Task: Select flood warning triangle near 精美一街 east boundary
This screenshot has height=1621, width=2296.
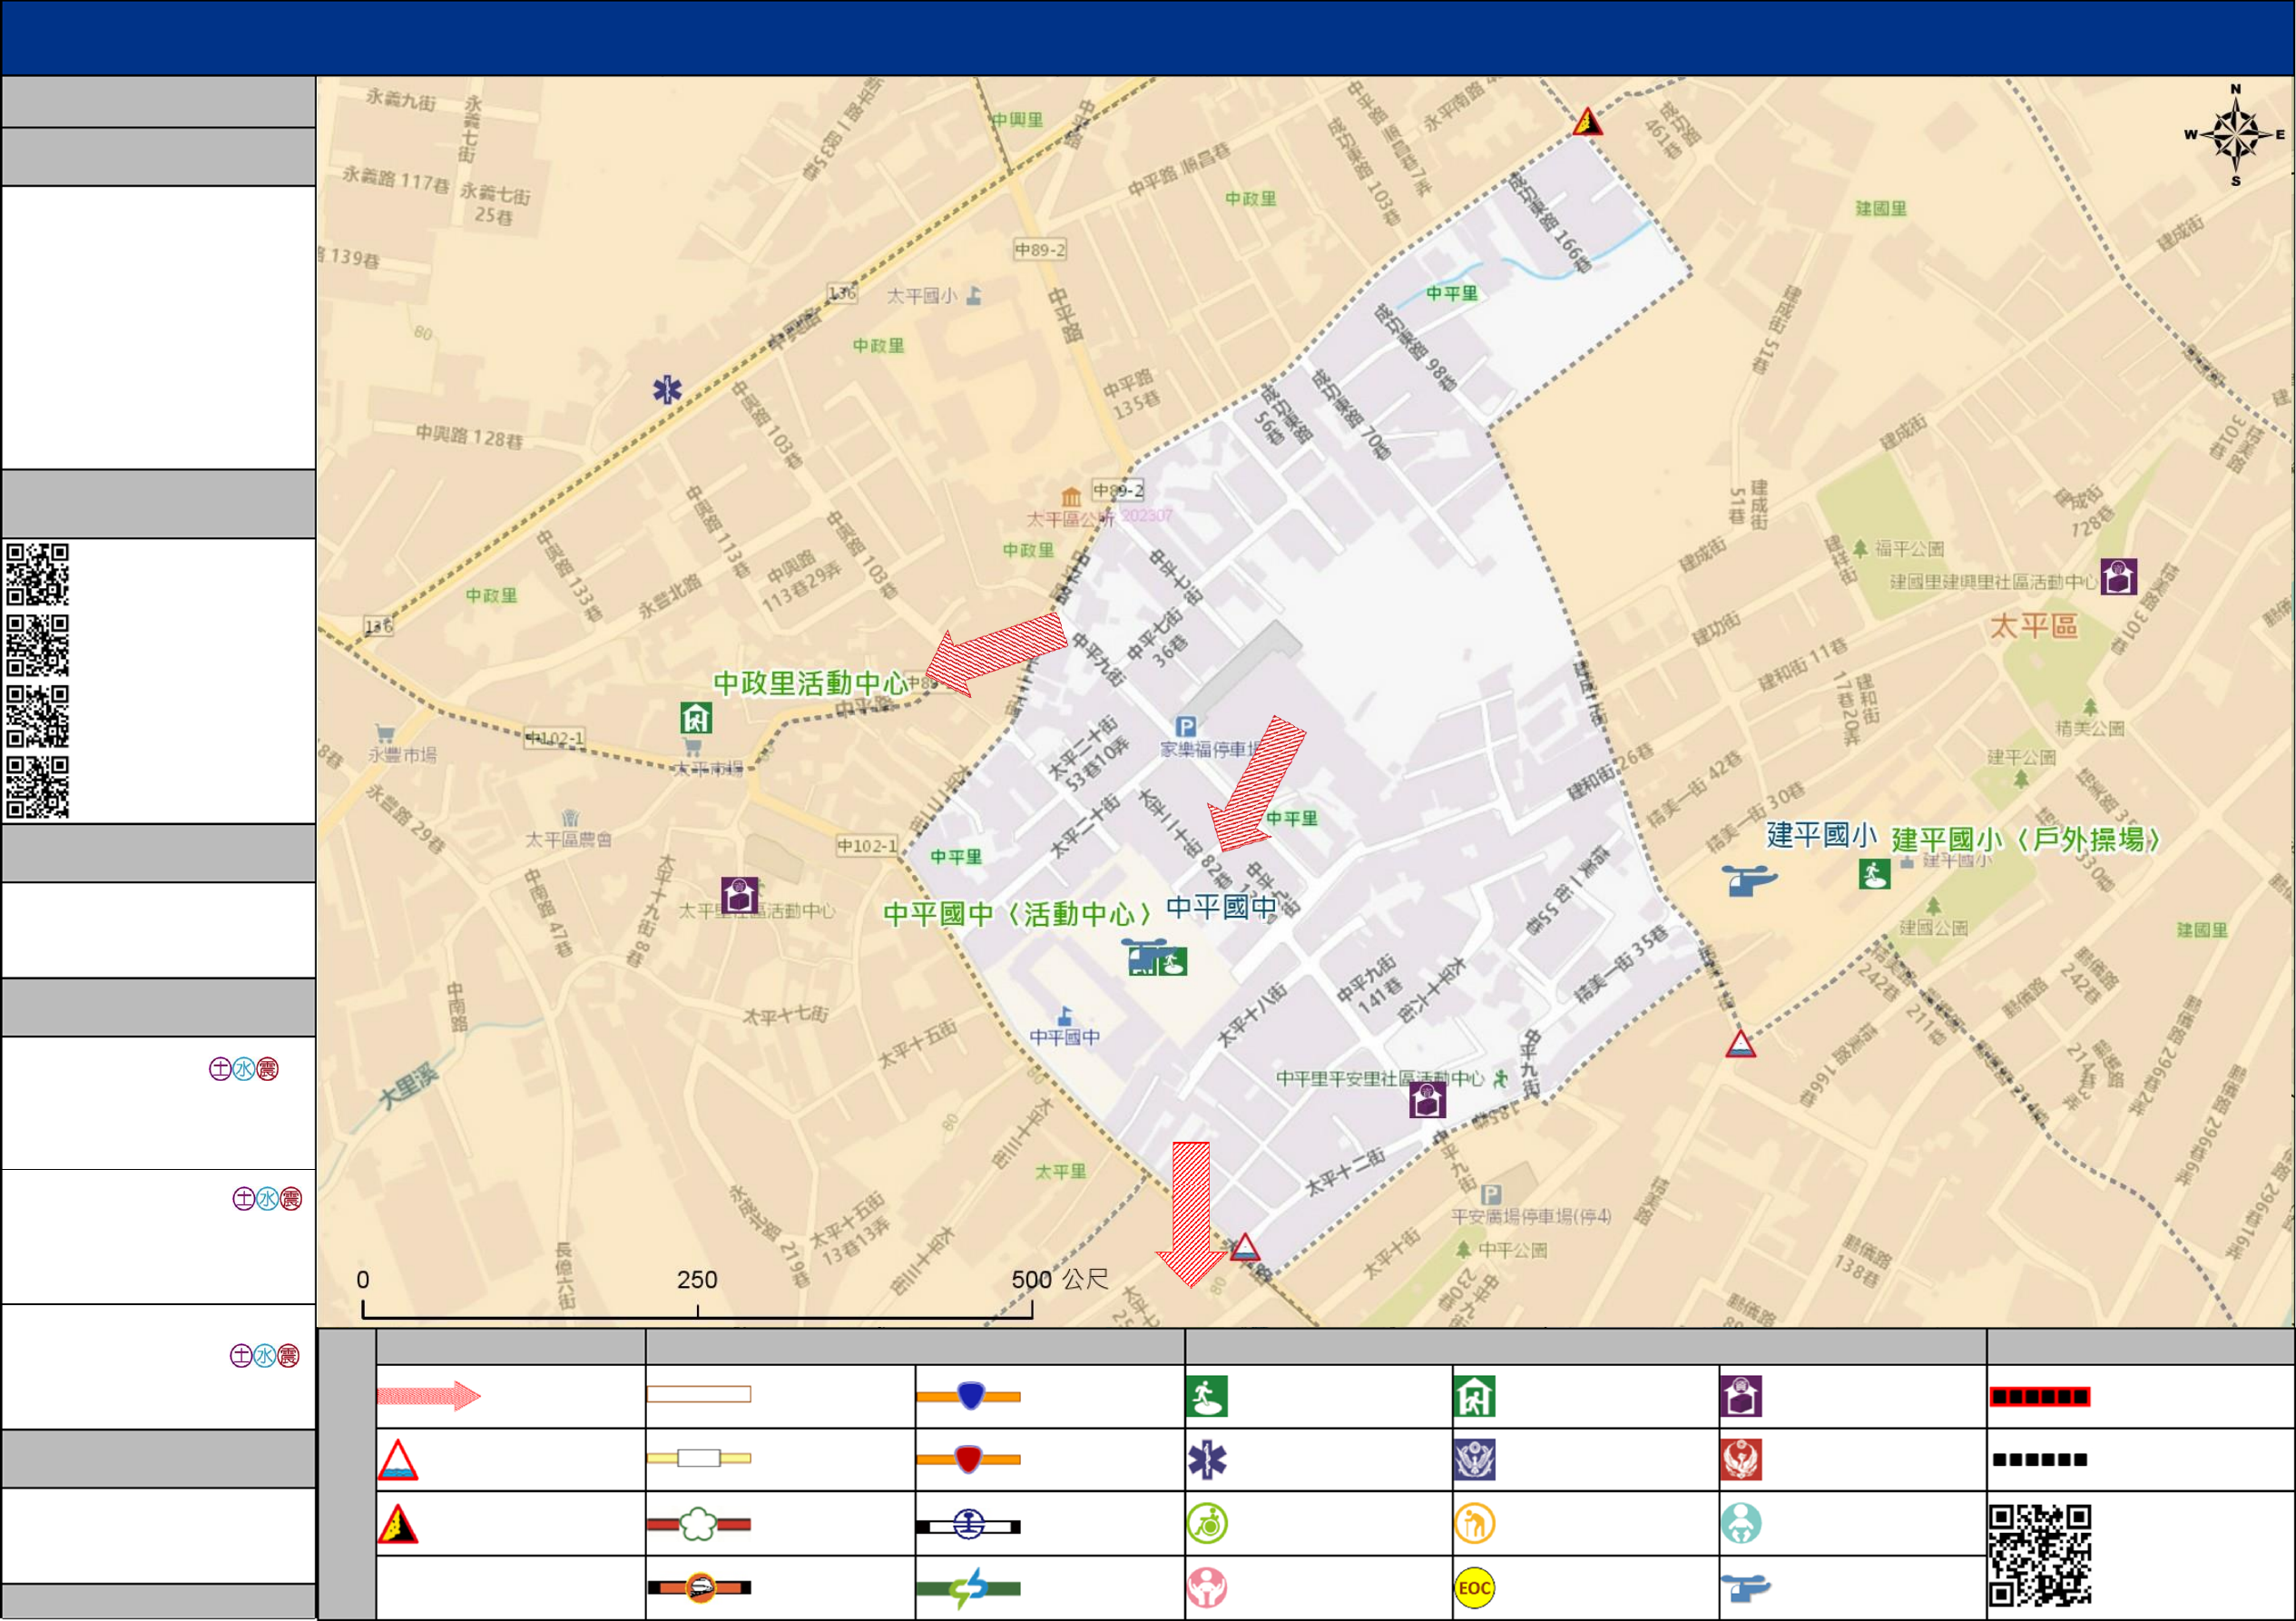Action: 1741,1044
